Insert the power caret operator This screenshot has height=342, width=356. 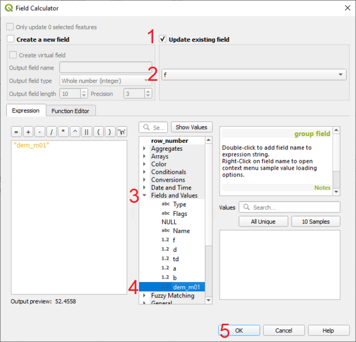click(x=75, y=132)
